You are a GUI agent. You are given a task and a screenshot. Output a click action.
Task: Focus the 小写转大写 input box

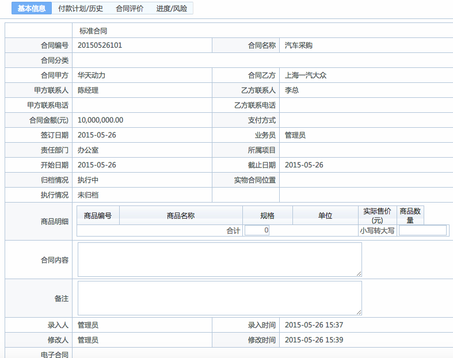[x=422, y=230]
